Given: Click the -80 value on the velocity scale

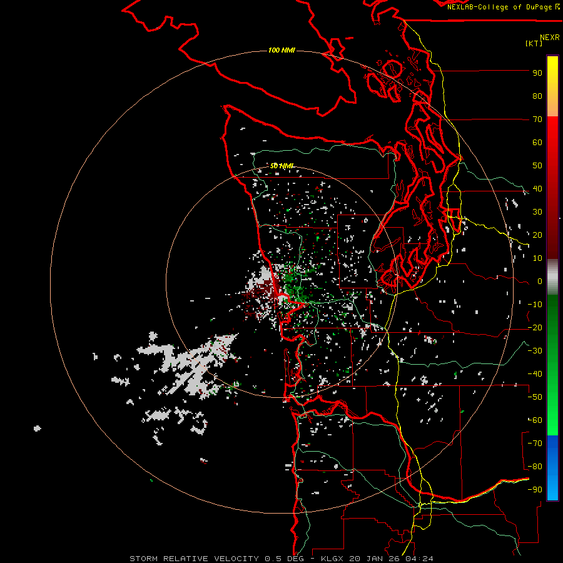Looking at the screenshot, I should pos(535,467).
